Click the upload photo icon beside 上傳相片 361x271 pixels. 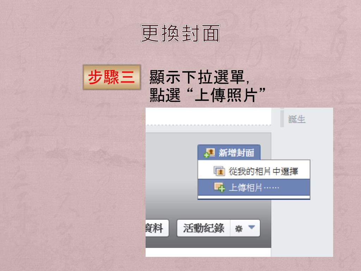(x=219, y=187)
